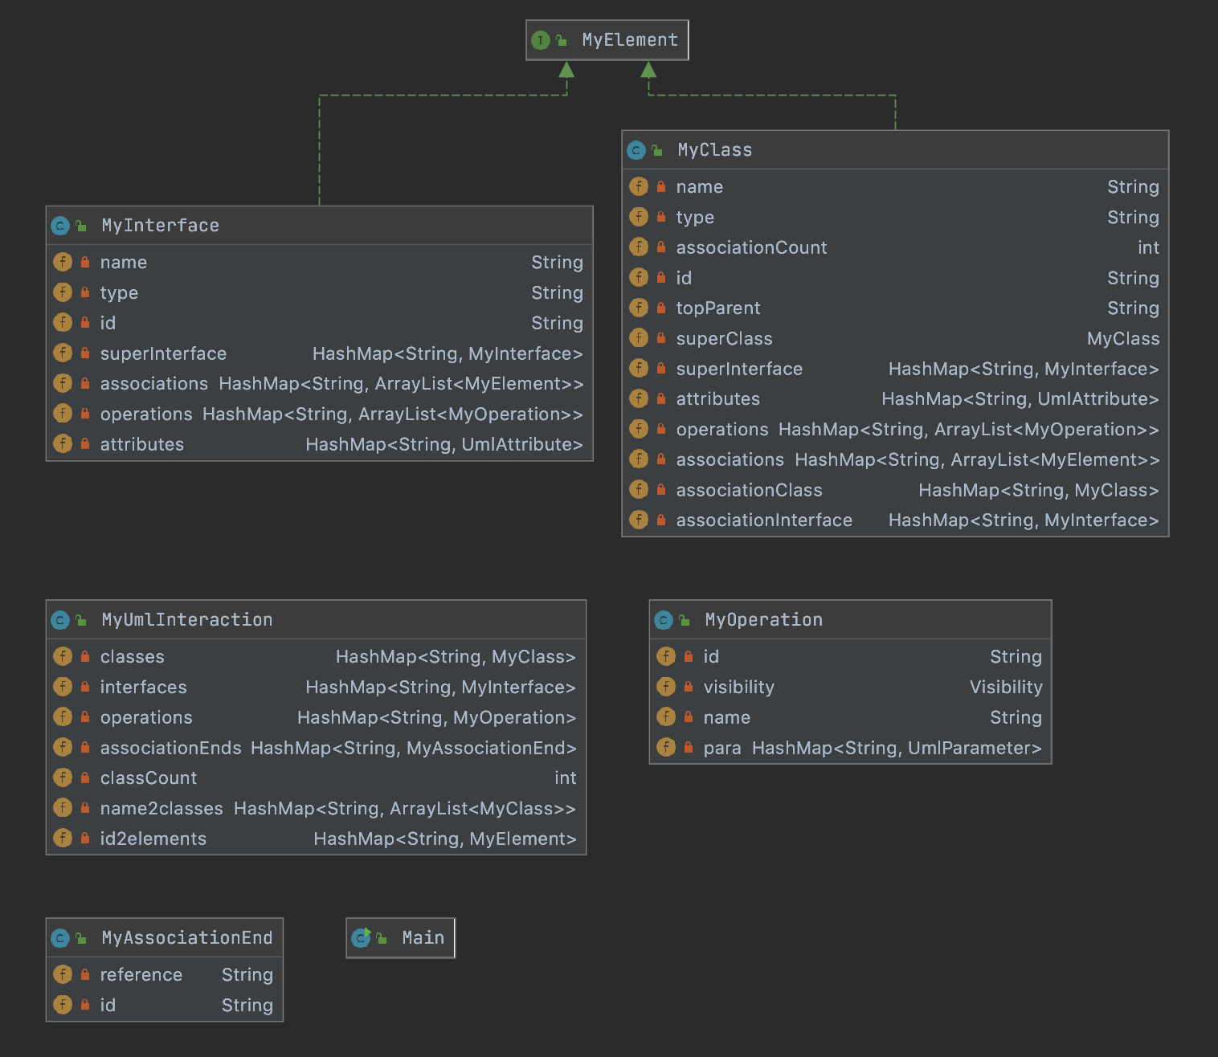Image resolution: width=1218 pixels, height=1057 pixels.
Task: Click the interfaces field name in MyUmlInteraction
Action: point(144,688)
